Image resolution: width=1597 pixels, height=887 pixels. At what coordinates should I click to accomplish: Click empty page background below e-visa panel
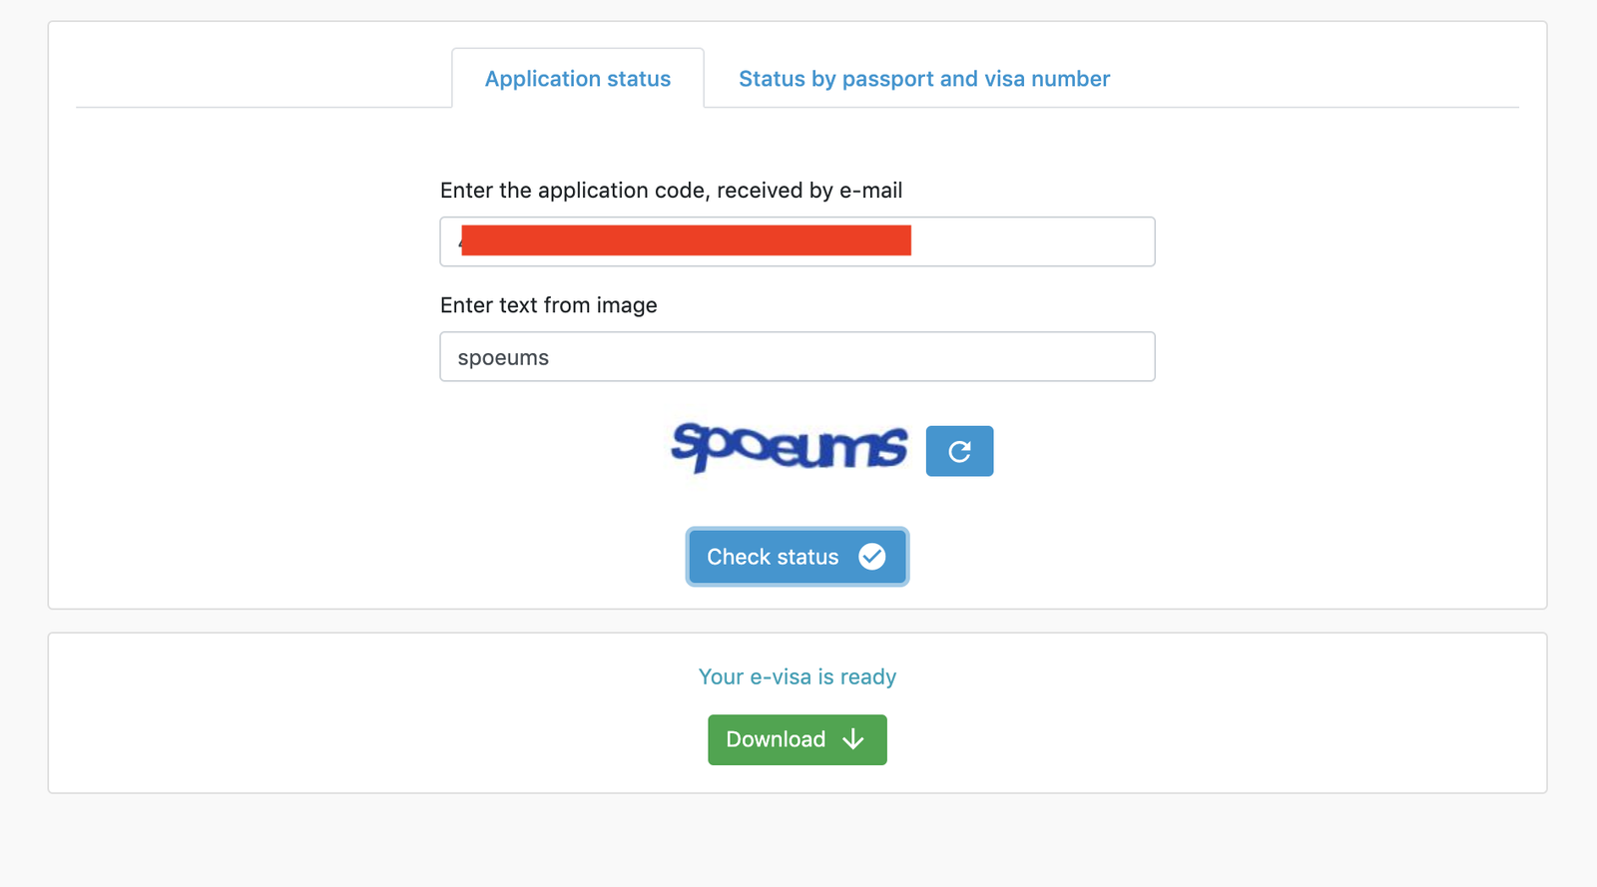coord(798,843)
